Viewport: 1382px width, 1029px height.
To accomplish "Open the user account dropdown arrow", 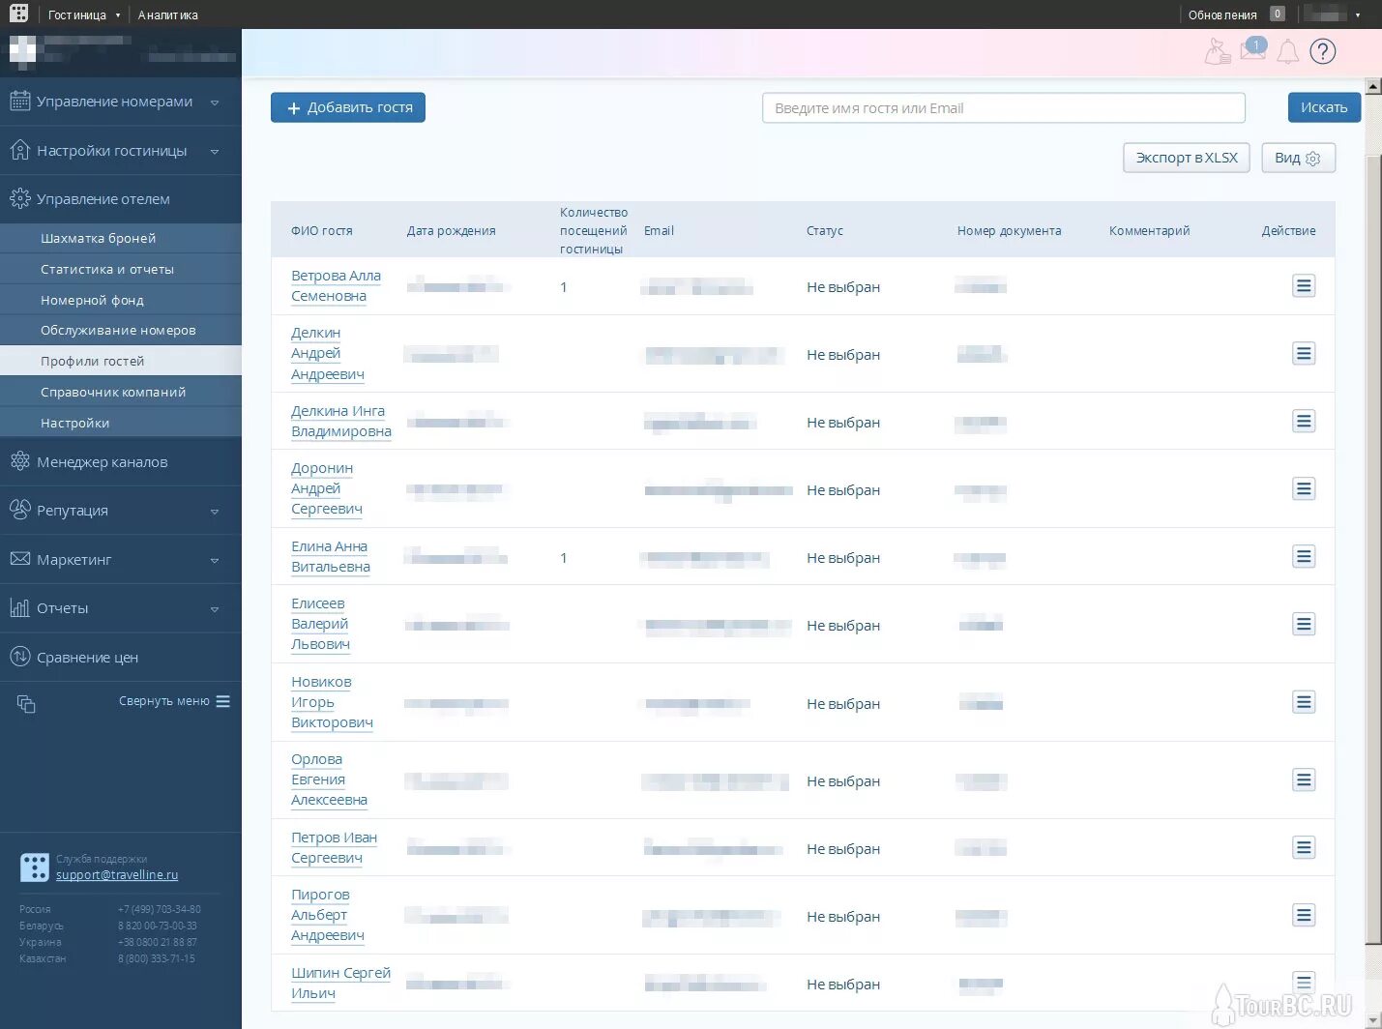I will point(1358,15).
